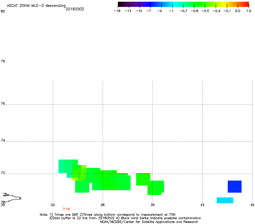Click the -16 colorbar label
This screenshot has width=255, height=224.
117,11
